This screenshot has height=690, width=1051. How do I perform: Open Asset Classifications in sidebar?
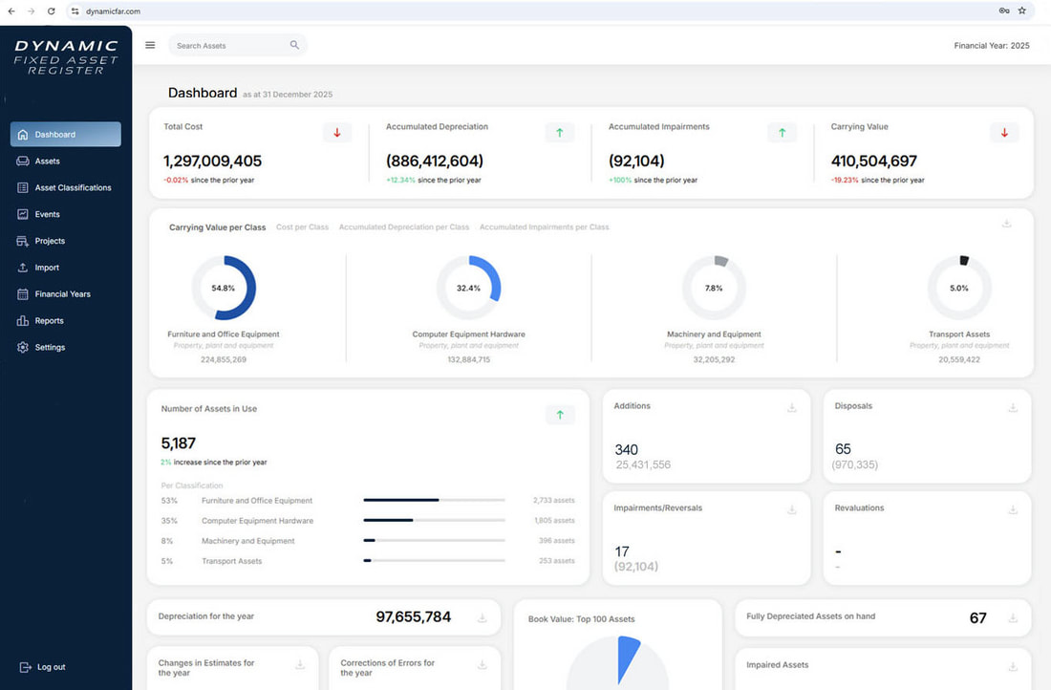click(x=73, y=188)
